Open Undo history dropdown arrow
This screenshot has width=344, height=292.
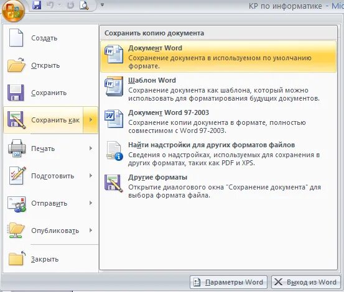[59, 5]
